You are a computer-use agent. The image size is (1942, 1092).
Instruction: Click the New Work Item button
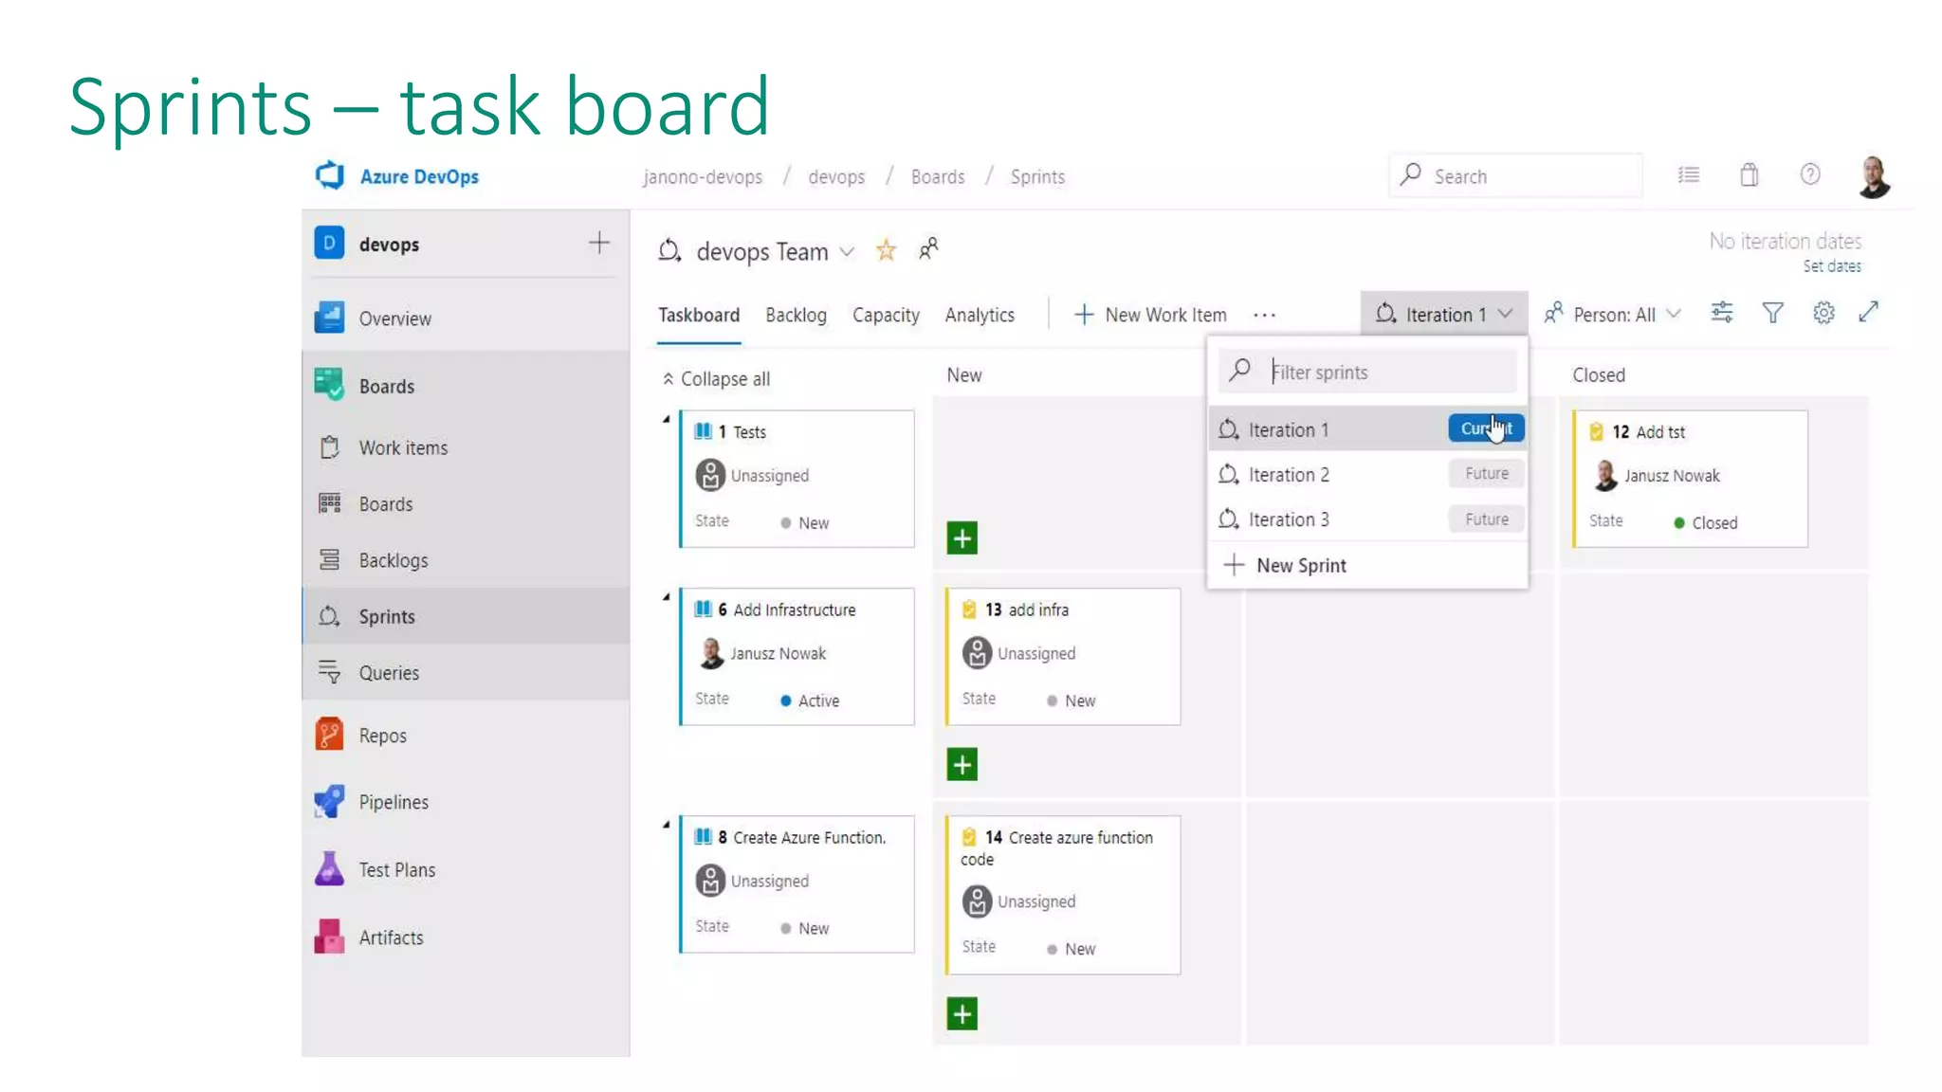pos(1150,315)
